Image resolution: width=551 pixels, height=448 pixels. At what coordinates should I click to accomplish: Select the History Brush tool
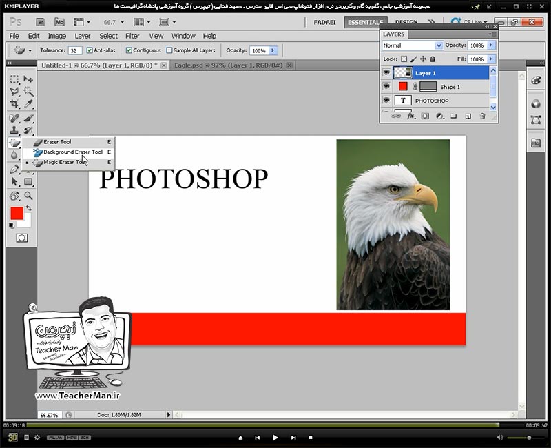coord(28,130)
